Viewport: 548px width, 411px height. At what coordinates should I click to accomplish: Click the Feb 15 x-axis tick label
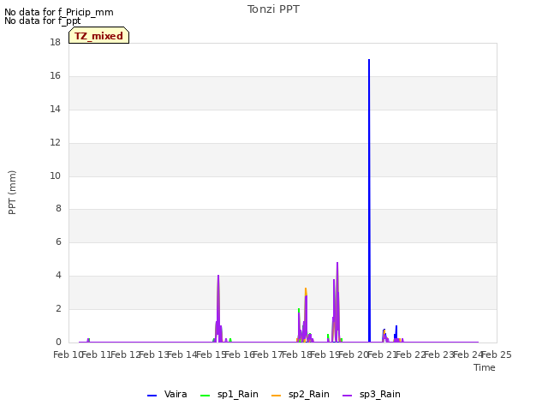[211, 355]
